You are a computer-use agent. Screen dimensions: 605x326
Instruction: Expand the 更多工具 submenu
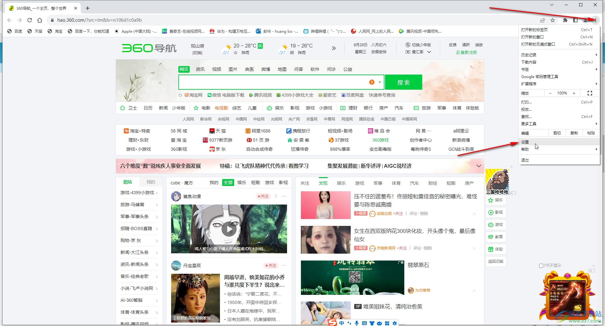(559, 124)
